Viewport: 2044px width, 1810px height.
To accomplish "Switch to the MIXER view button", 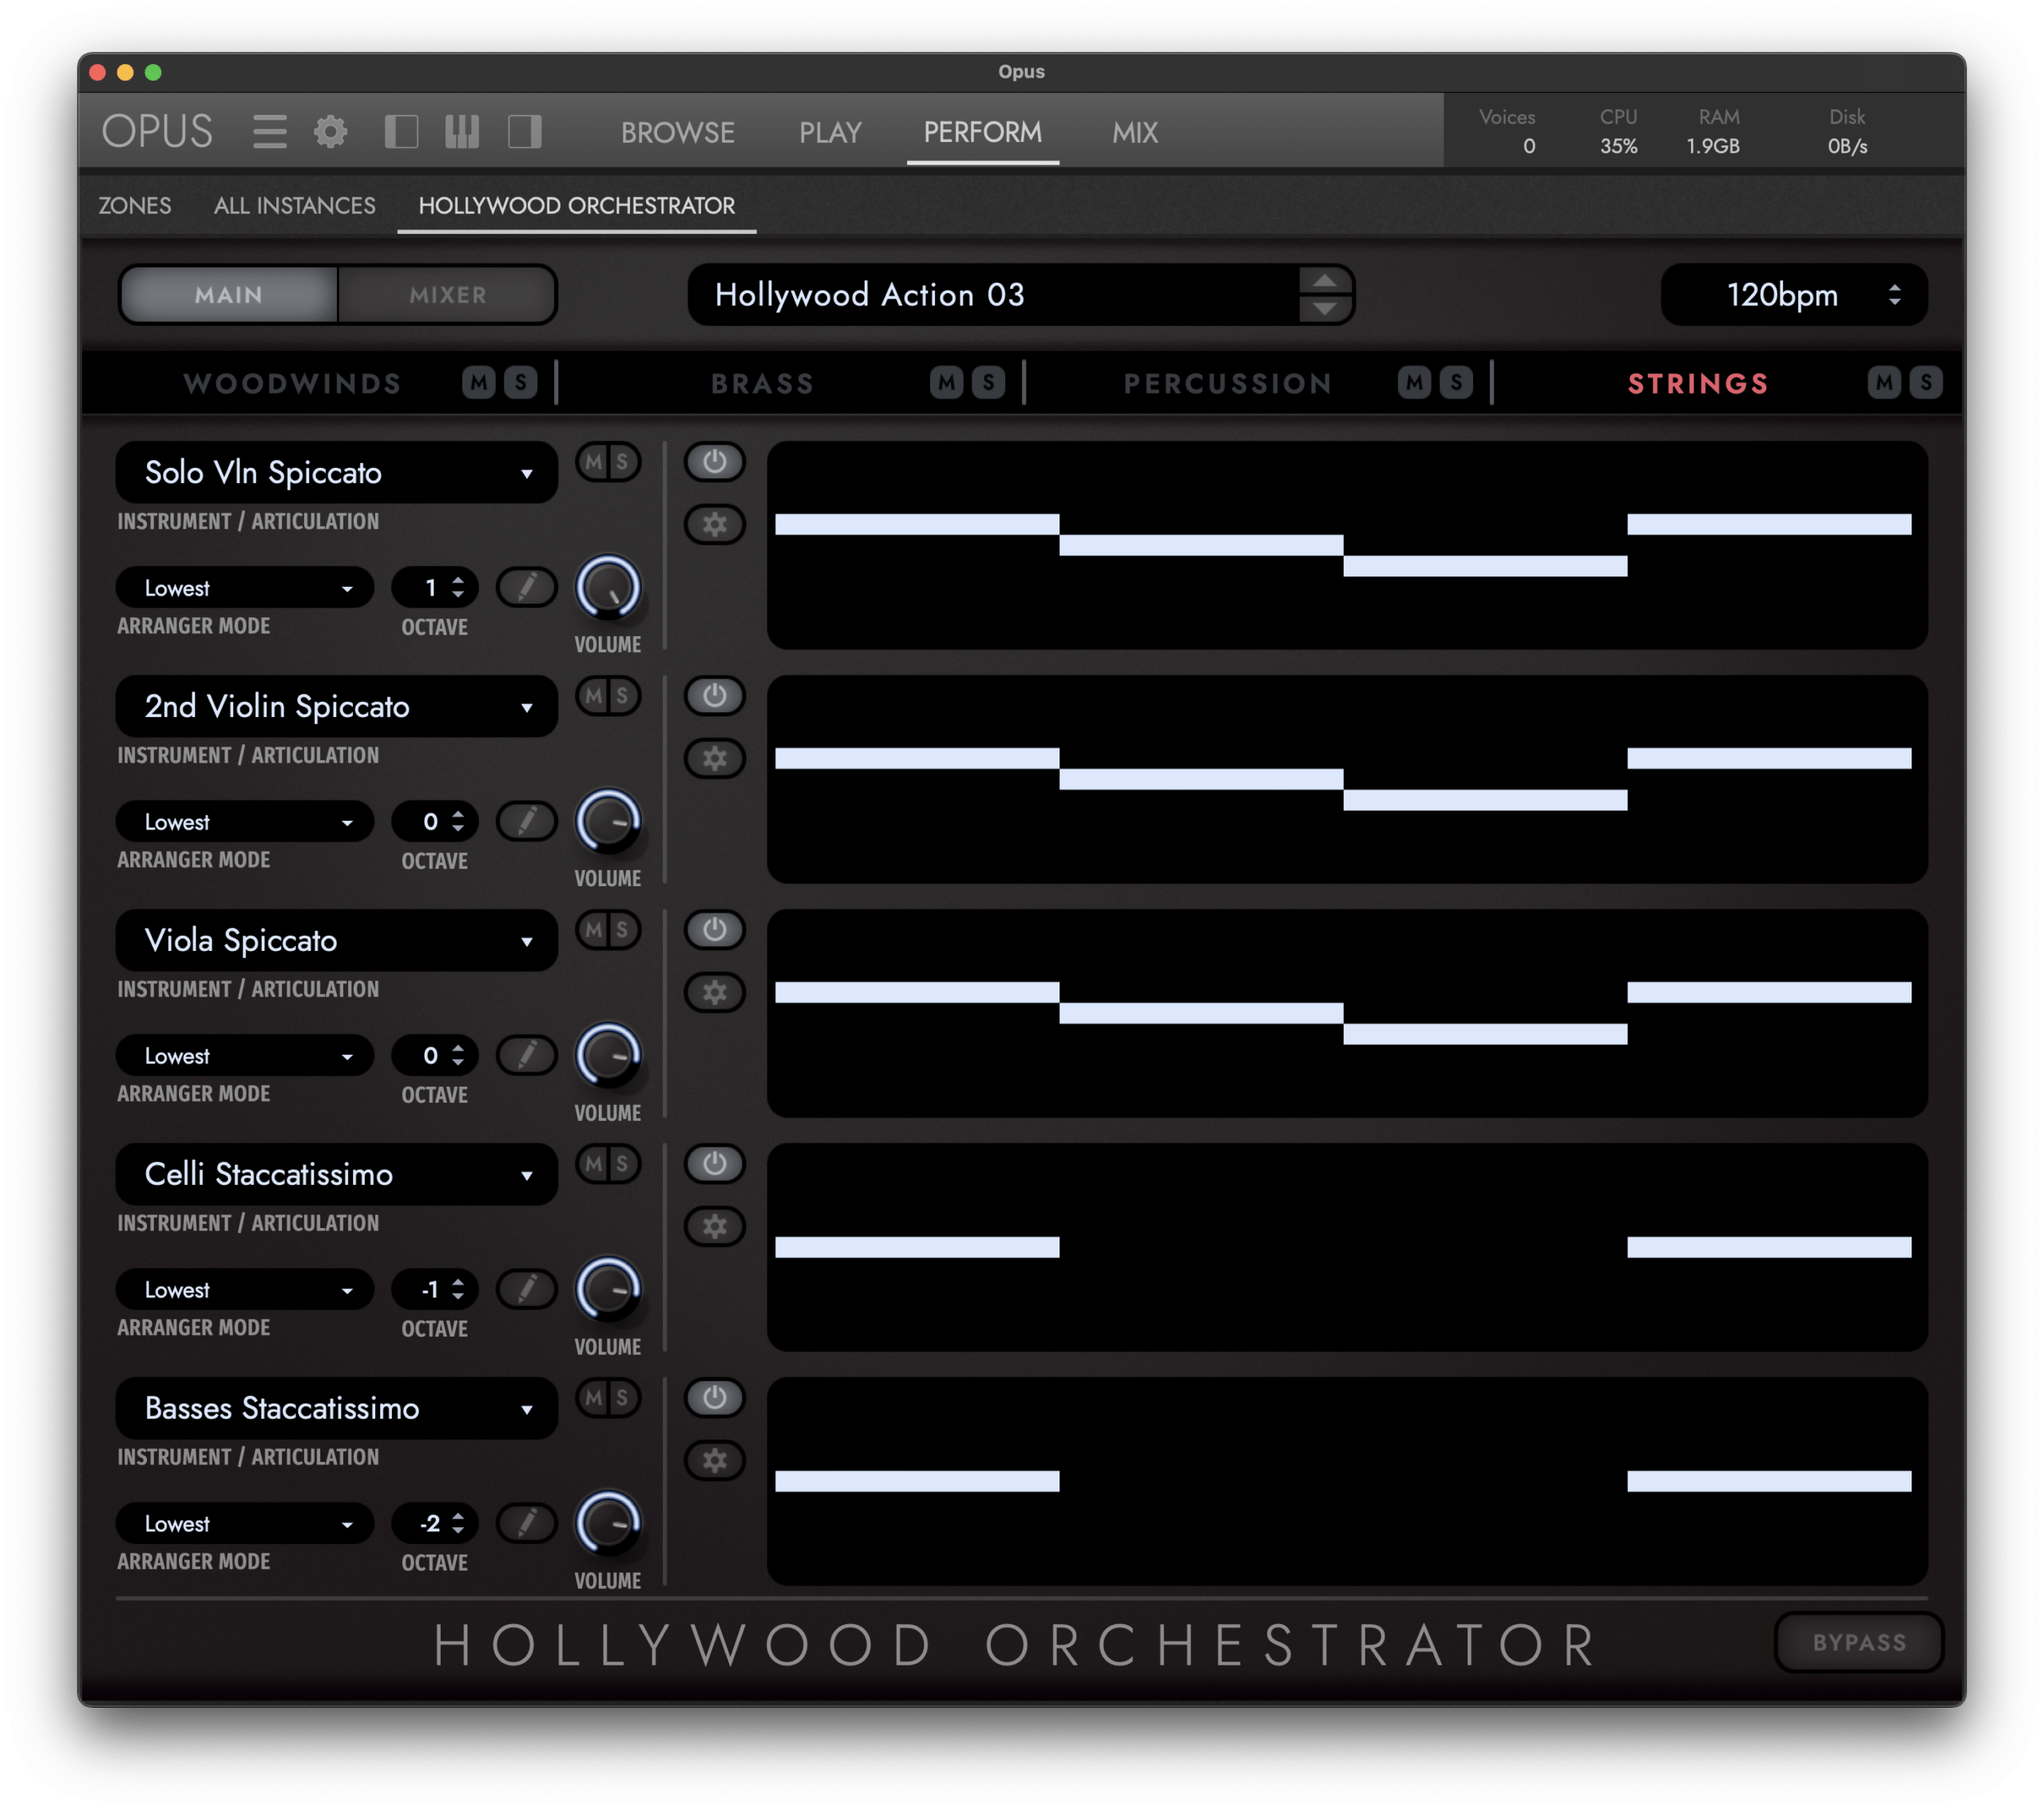I will [x=447, y=294].
